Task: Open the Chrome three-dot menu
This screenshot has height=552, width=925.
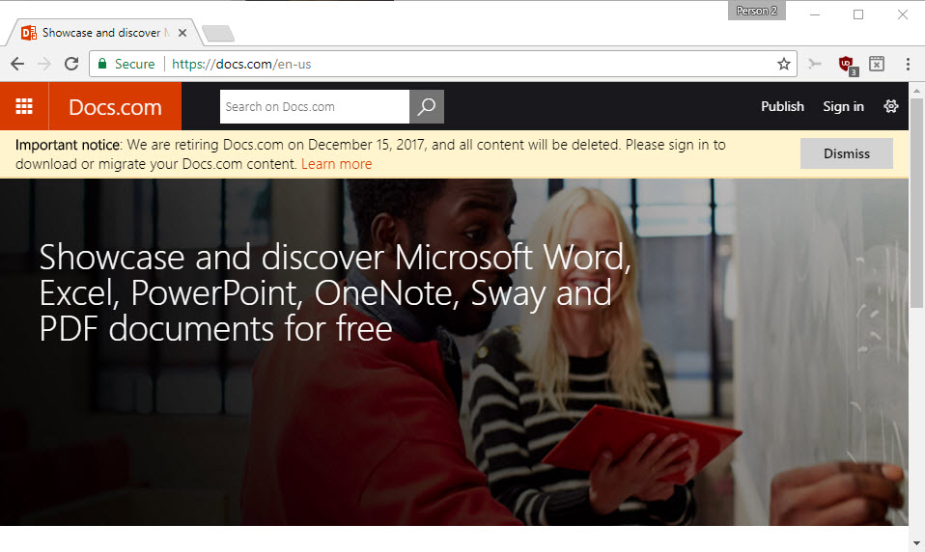Action: [908, 64]
